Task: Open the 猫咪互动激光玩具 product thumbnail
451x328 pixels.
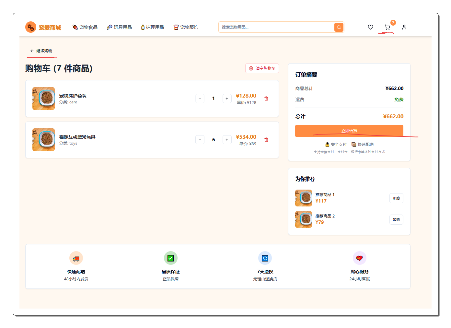Action: (x=44, y=140)
